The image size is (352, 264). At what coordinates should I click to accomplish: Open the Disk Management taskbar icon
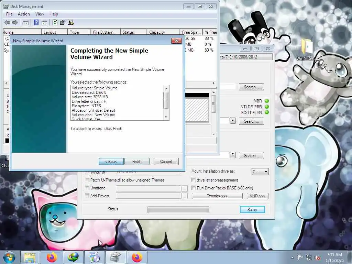[x=116, y=257]
